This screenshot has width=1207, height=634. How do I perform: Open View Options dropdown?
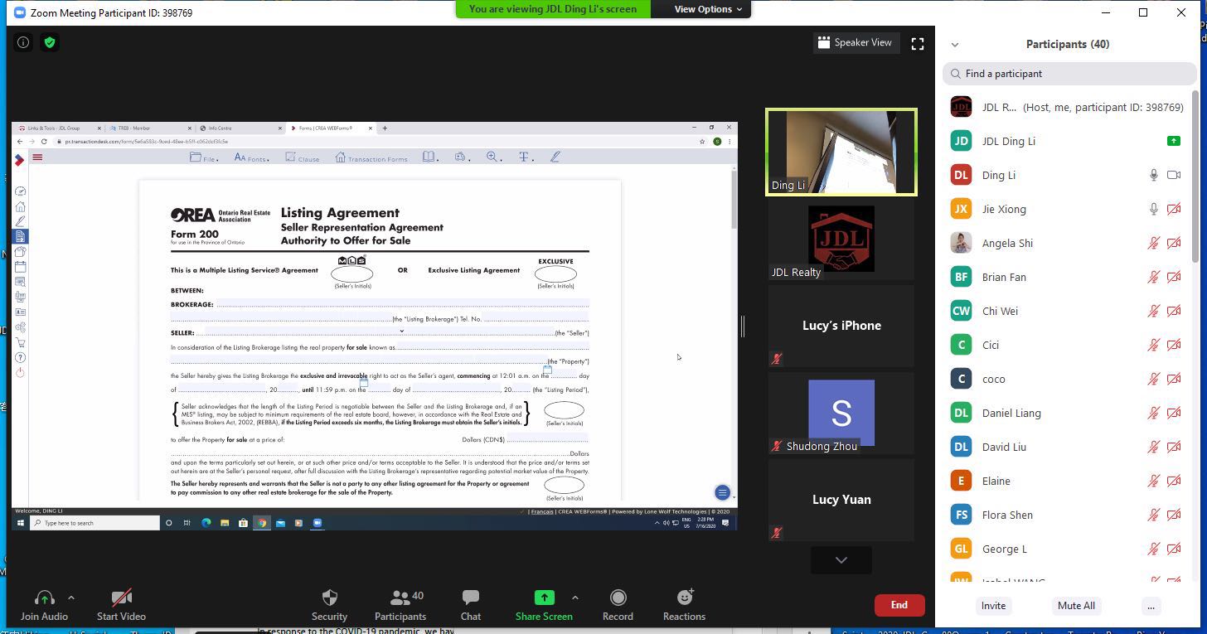pos(708,9)
